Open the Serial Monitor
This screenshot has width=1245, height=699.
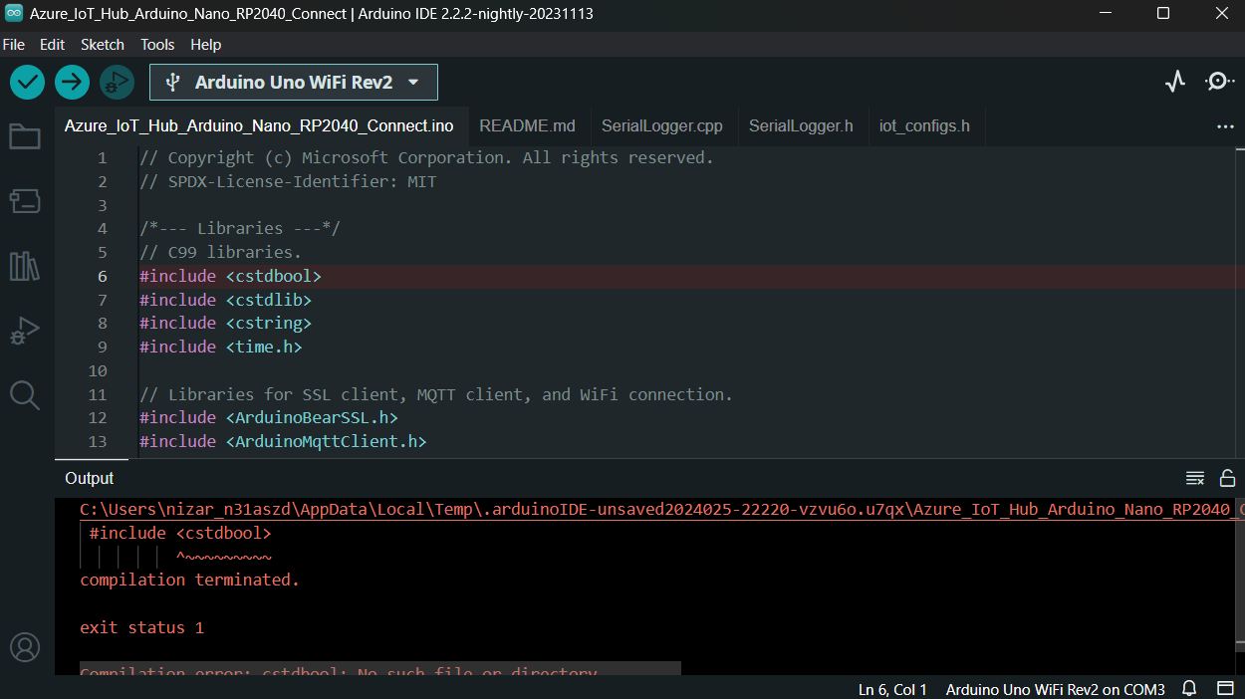click(x=1220, y=82)
